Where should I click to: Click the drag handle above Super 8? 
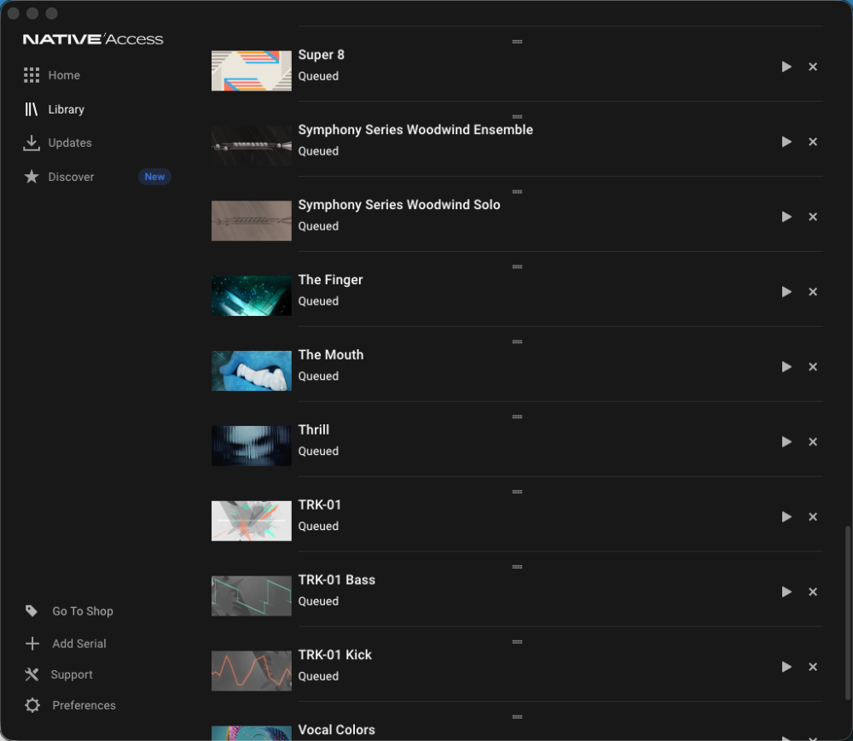pos(518,42)
